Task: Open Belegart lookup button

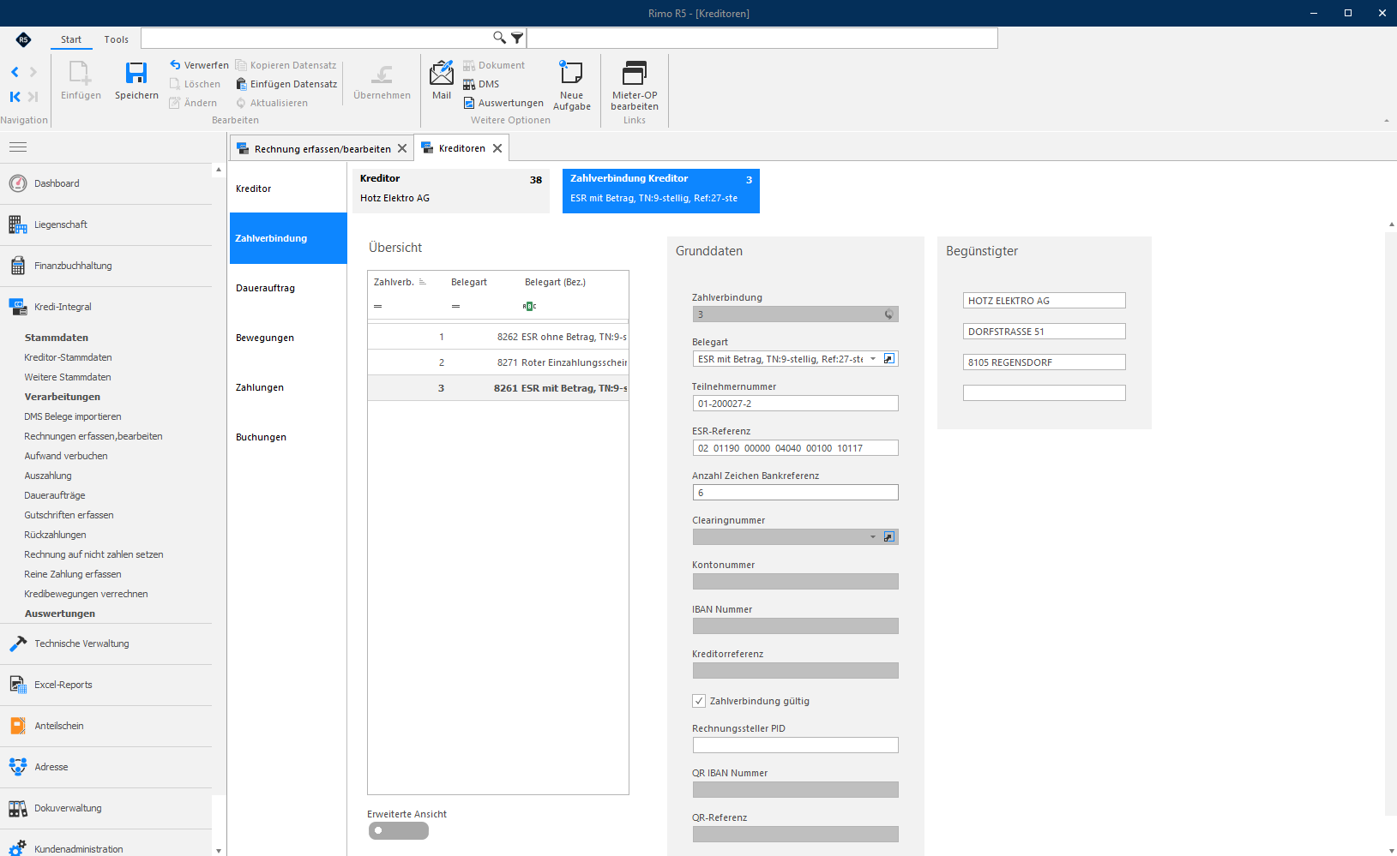Action: (889, 359)
